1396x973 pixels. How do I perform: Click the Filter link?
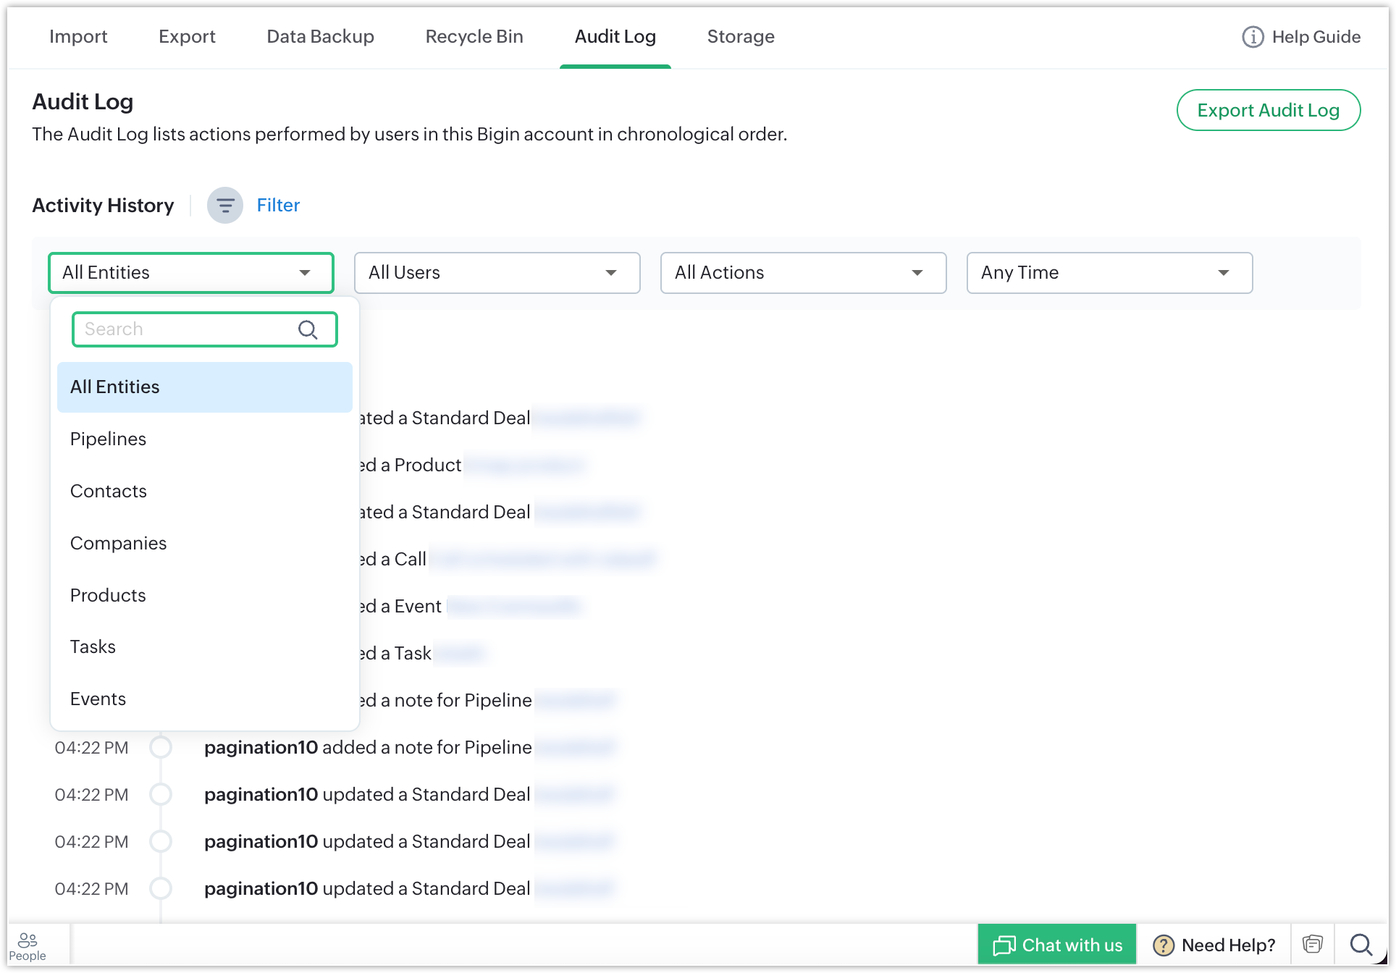tap(278, 206)
